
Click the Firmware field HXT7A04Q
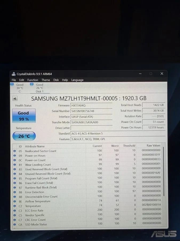(91, 106)
